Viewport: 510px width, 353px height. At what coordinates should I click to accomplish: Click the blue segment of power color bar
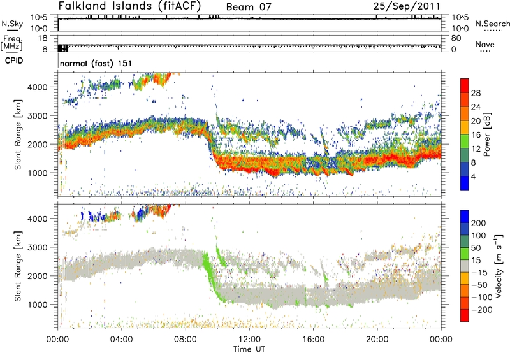click(x=465, y=183)
